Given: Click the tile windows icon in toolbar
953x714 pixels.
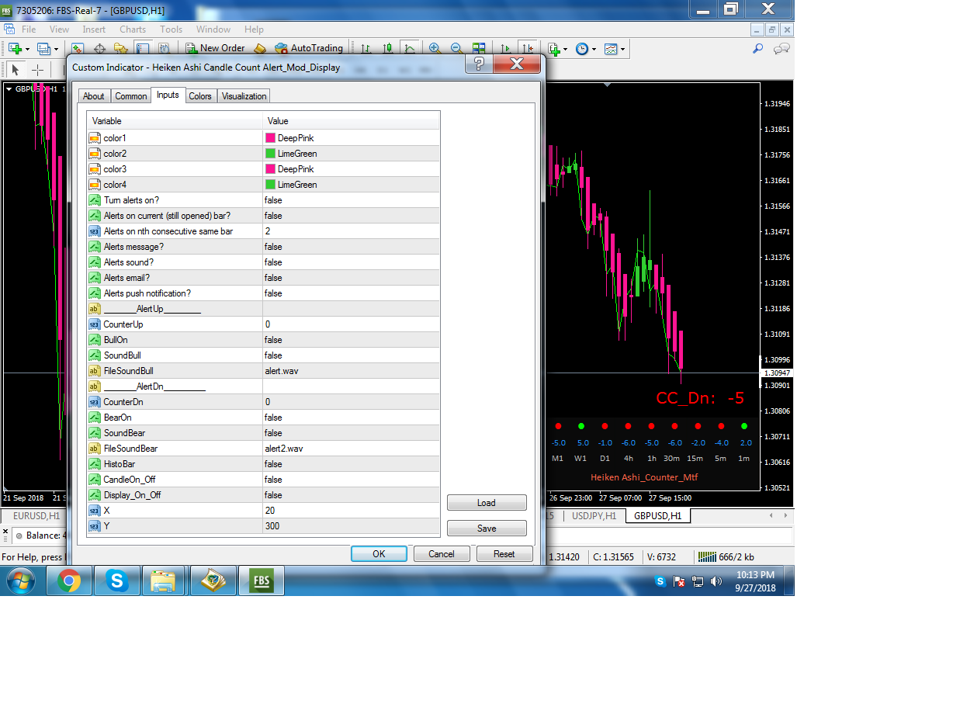Looking at the screenshot, I should [x=479, y=48].
